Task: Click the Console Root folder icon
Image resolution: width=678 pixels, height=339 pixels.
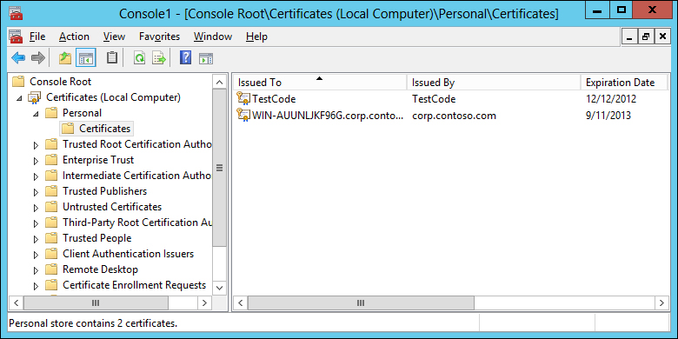Action: (x=18, y=82)
